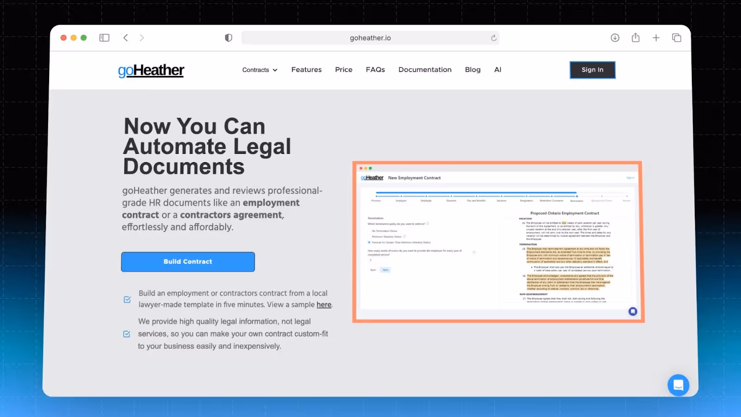The image size is (741, 417).
Task: Open the privacy shield icon
Action: click(x=228, y=38)
